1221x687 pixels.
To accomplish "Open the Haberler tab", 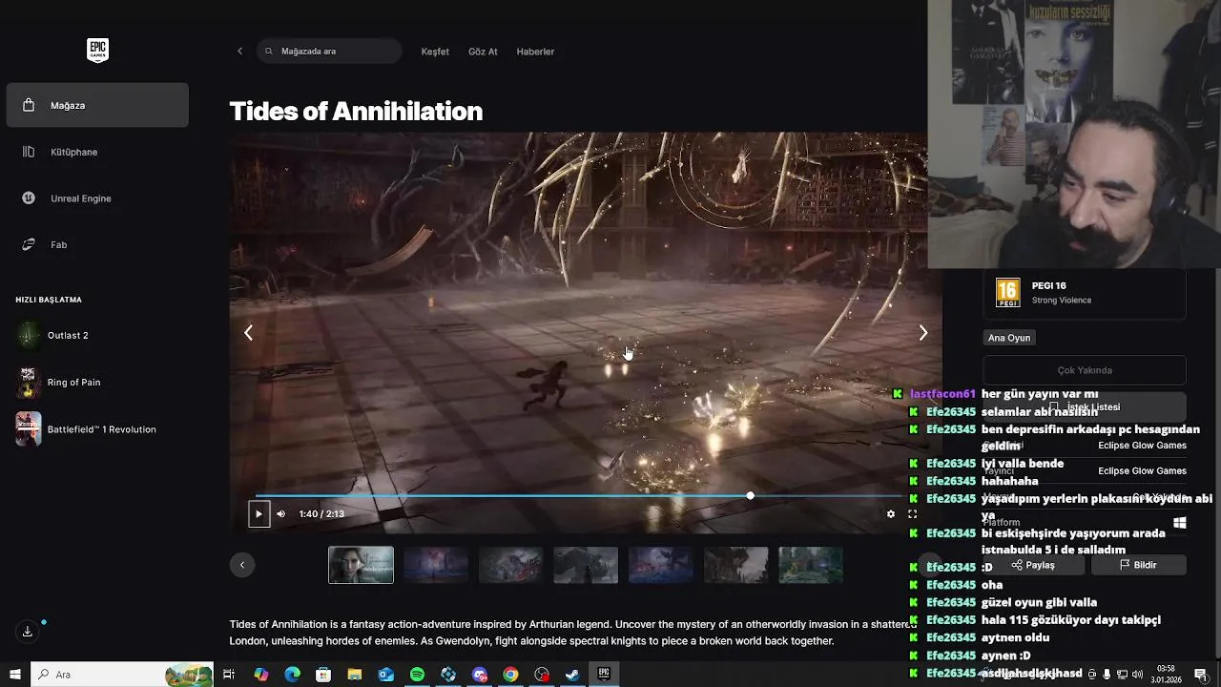I will click(x=535, y=52).
